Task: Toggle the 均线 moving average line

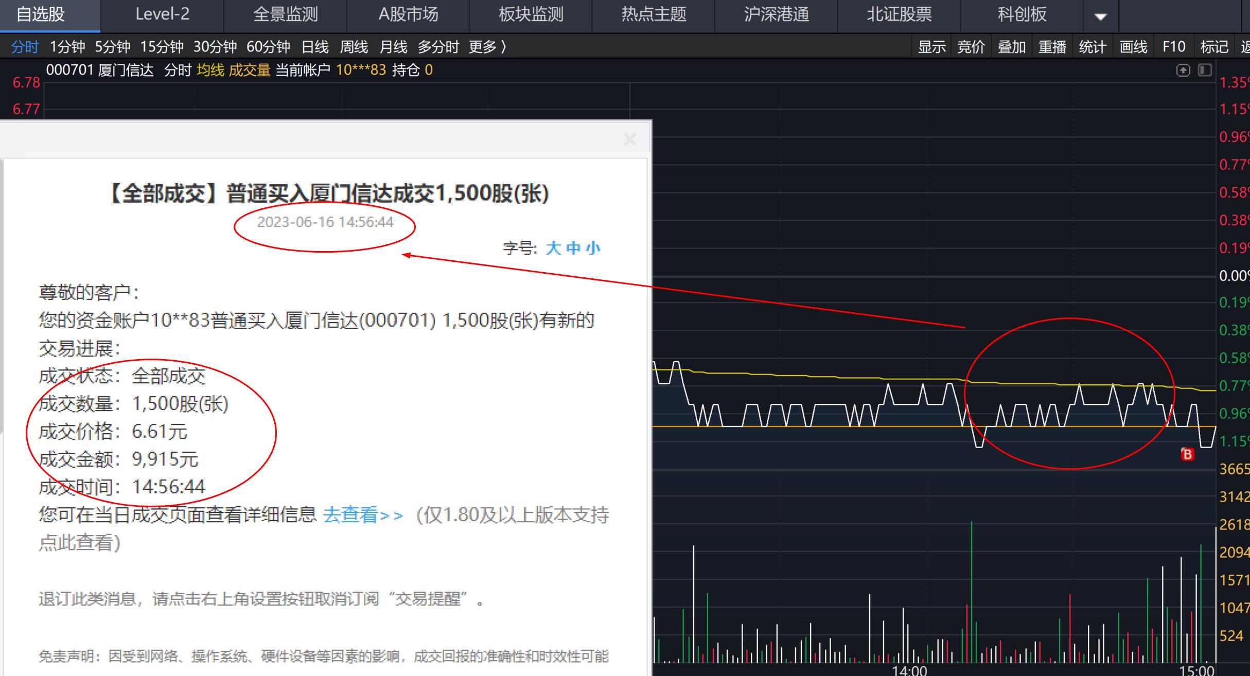Action: click(x=210, y=69)
